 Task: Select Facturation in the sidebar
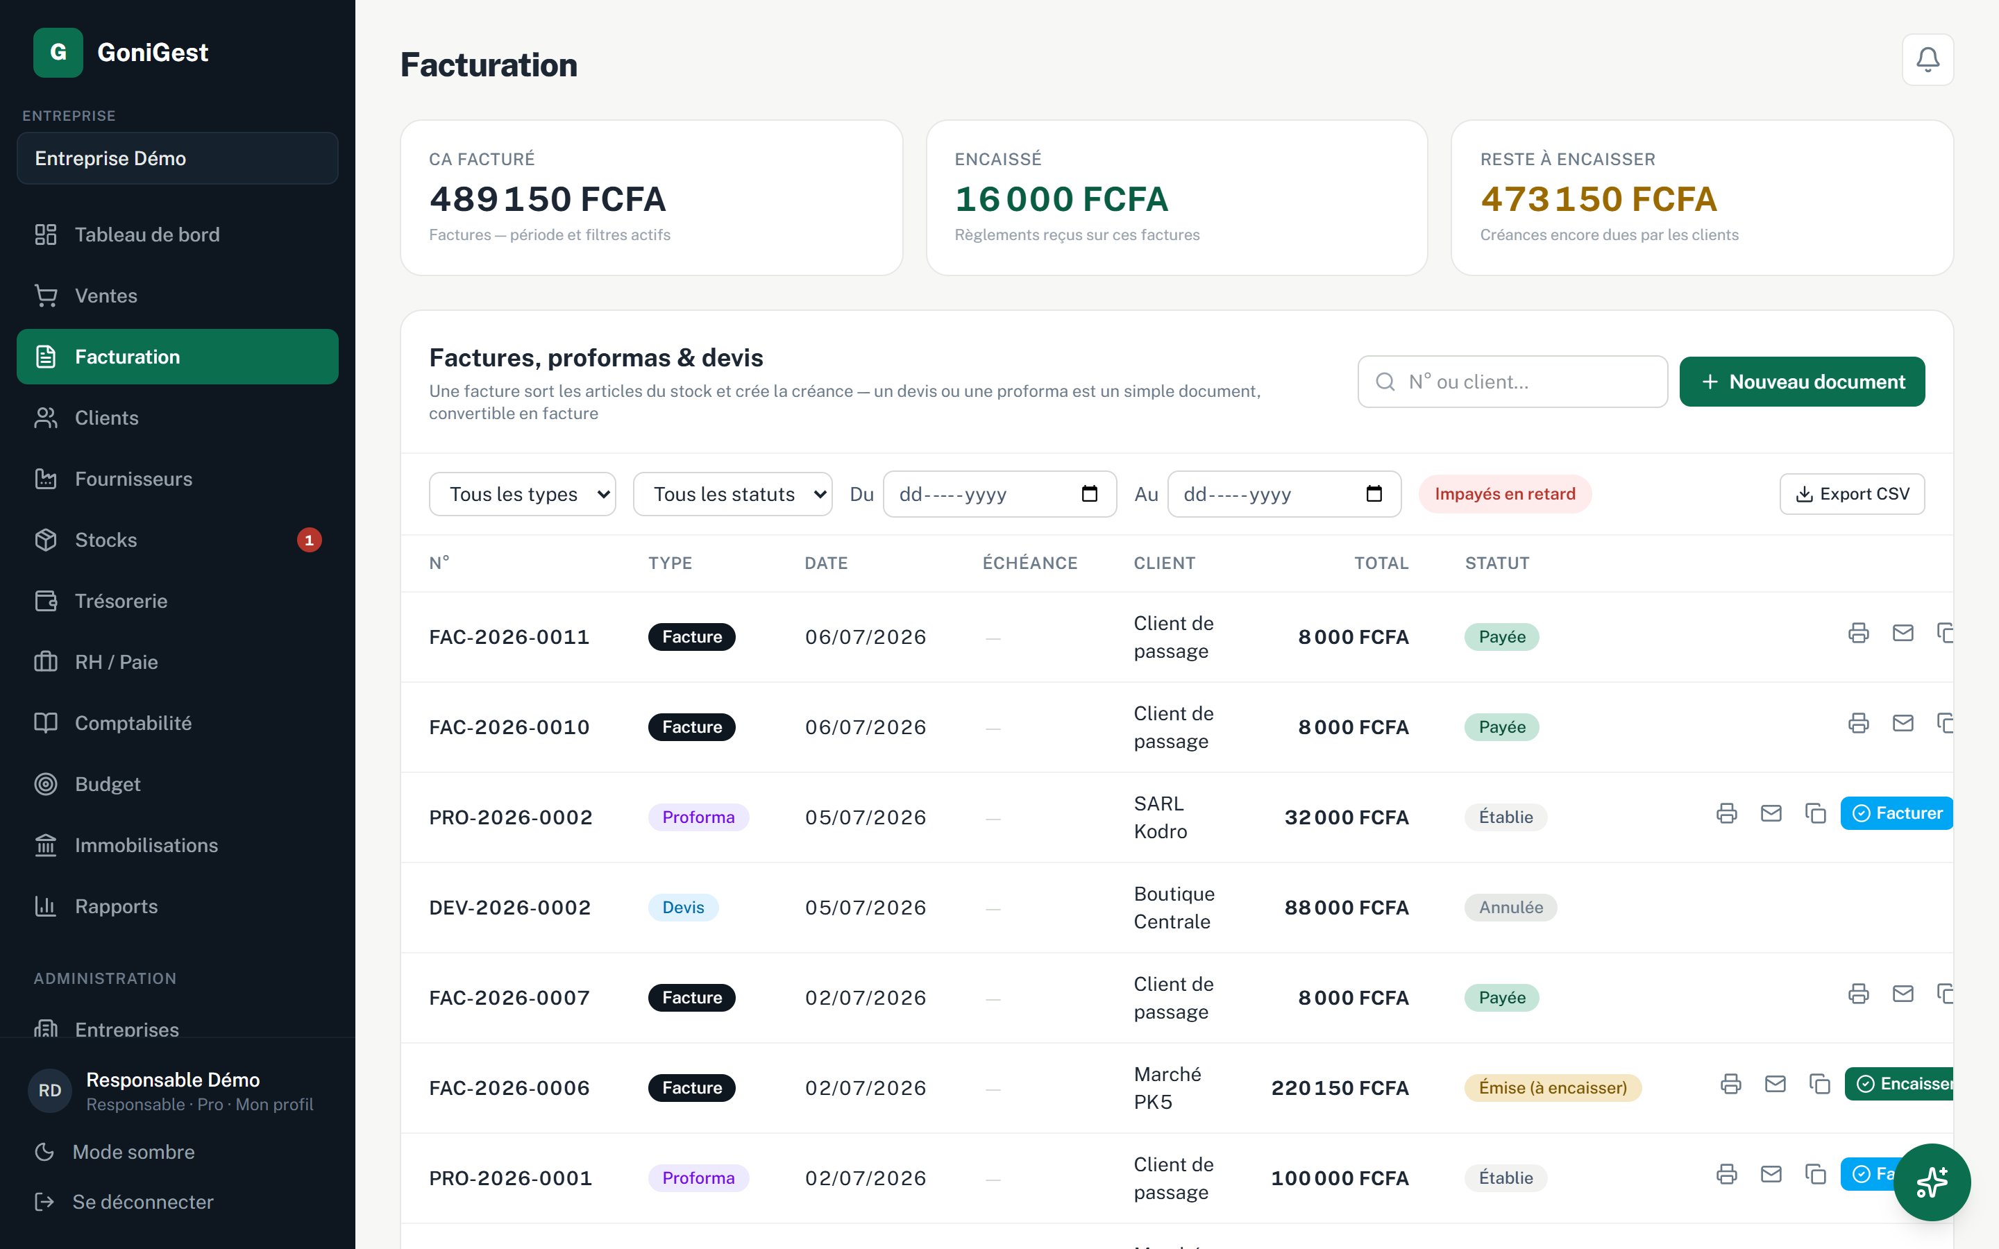tap(178, 357)
